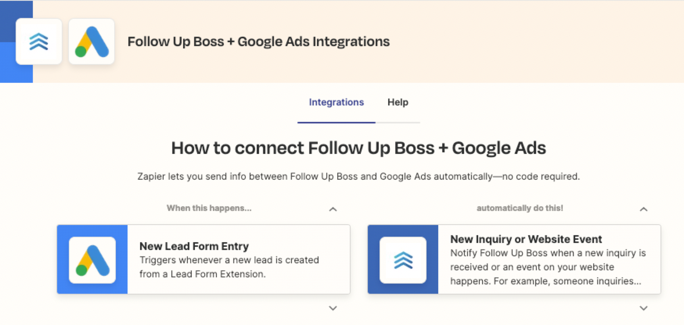Select the 'New Lead Form Entry' trigger title
684x325 pixels.
pos(194,246)
